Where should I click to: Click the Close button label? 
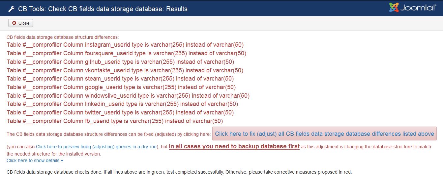pos(24,23)
